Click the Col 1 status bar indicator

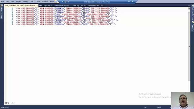coord(159,107)
